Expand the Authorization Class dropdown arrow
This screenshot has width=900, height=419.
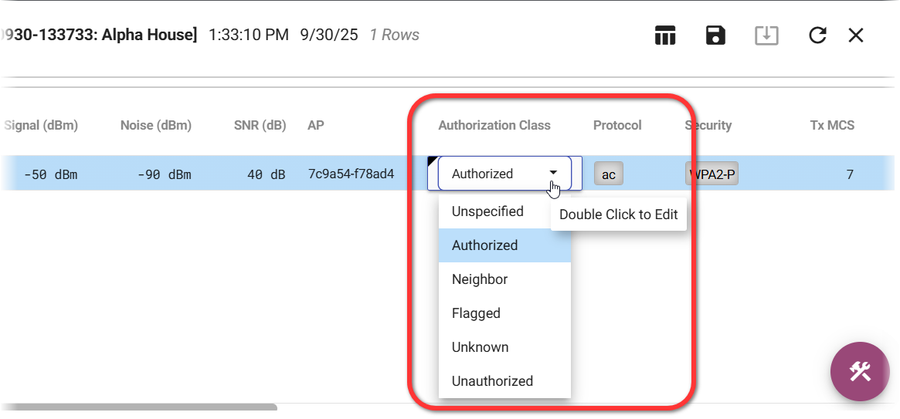coord(553,174)
